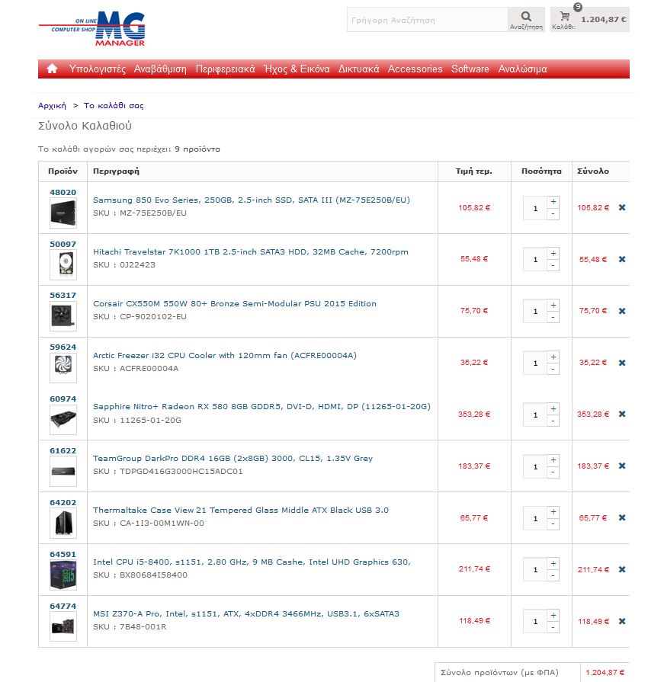This screenshot has width=664, height=682.
Task: Open the Software menu
Action: pyautogui.click(x=470, y=69)
